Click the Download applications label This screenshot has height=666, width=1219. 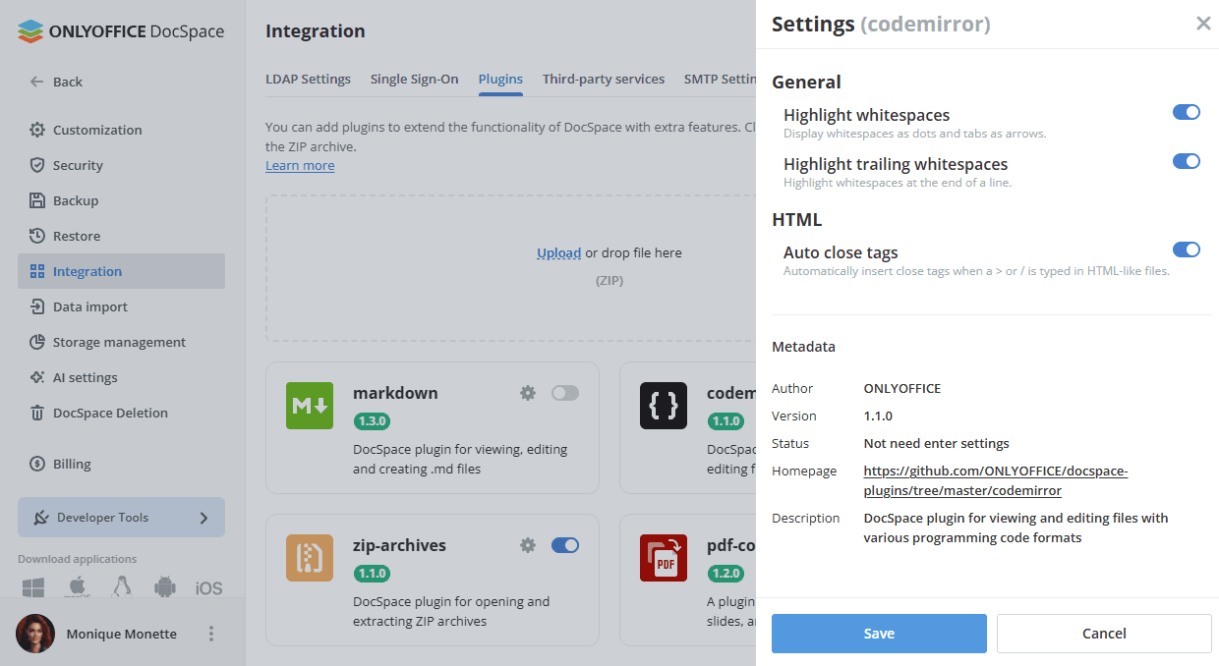pos(78,559)
